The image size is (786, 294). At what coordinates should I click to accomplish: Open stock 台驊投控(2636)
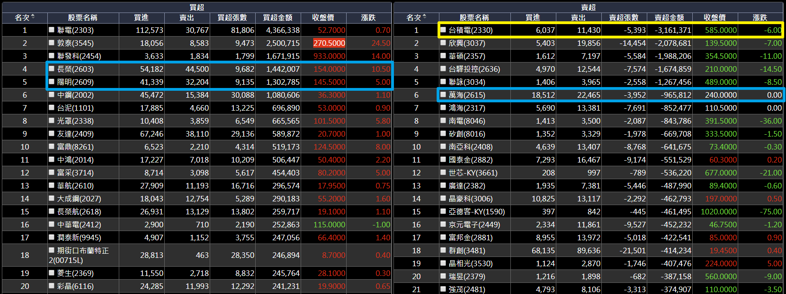pyautogui.click(x=474, y=69)
